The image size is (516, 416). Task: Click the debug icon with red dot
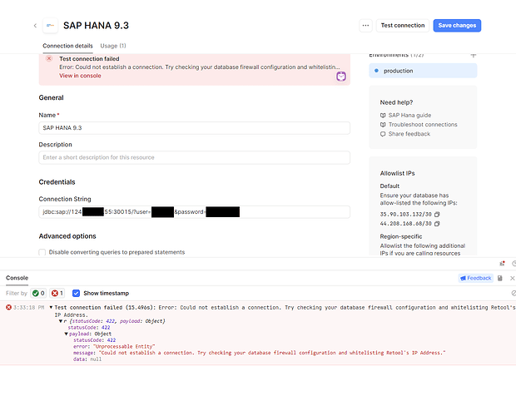(502, 264)
